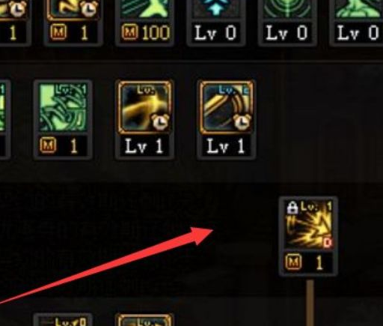
Task: Click the yellow top-row skill with clock badge
Action: click(x=73, y=10)
